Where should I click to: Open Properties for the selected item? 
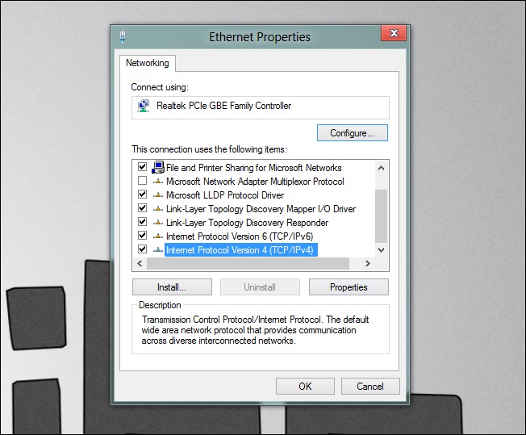pyautogui.click(x=349, y=287)
